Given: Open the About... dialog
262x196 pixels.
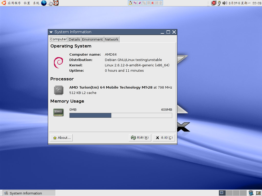Looking at the screenshot, I should [x=61, y=138].
